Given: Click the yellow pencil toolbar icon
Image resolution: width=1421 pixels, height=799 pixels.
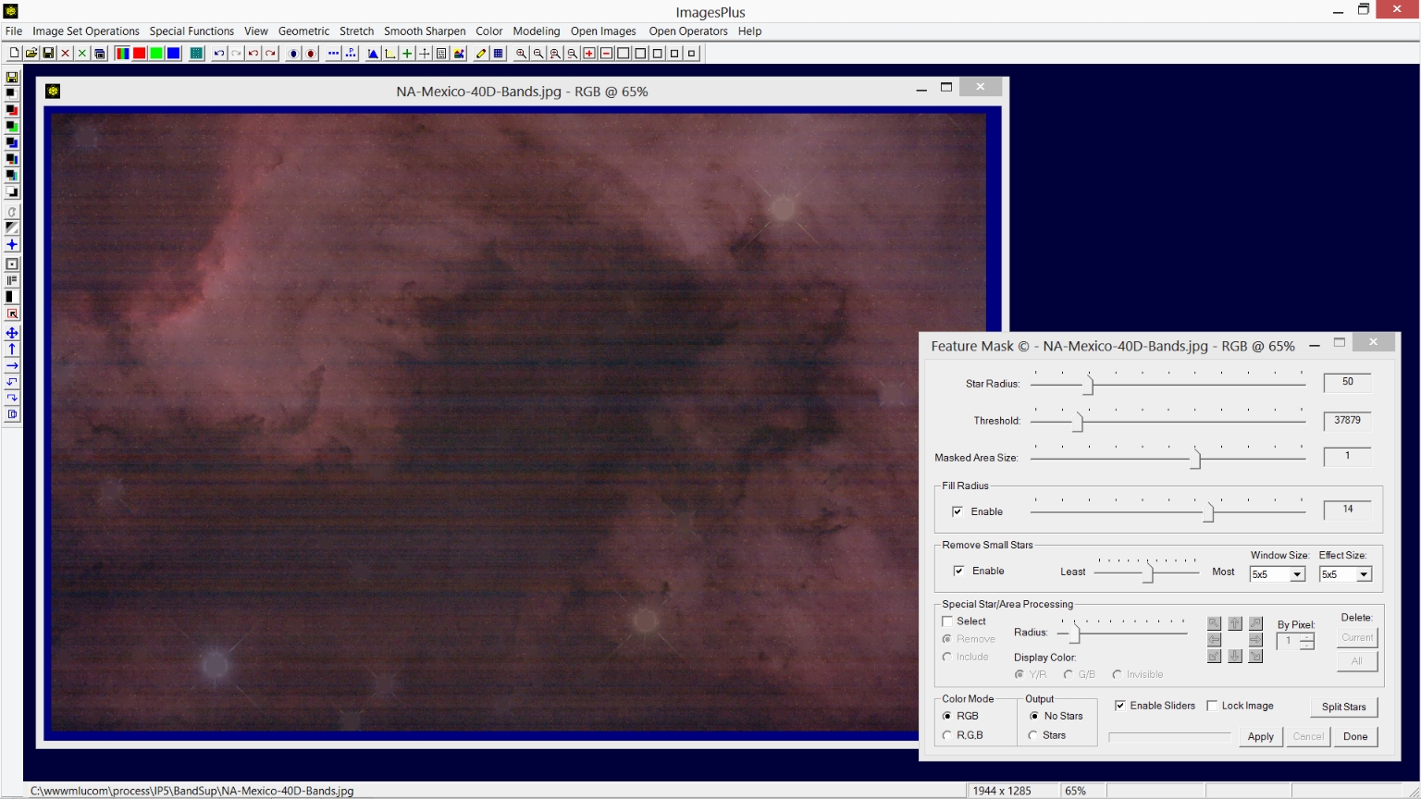Looking at the screenshot, I should pos(481,54).
